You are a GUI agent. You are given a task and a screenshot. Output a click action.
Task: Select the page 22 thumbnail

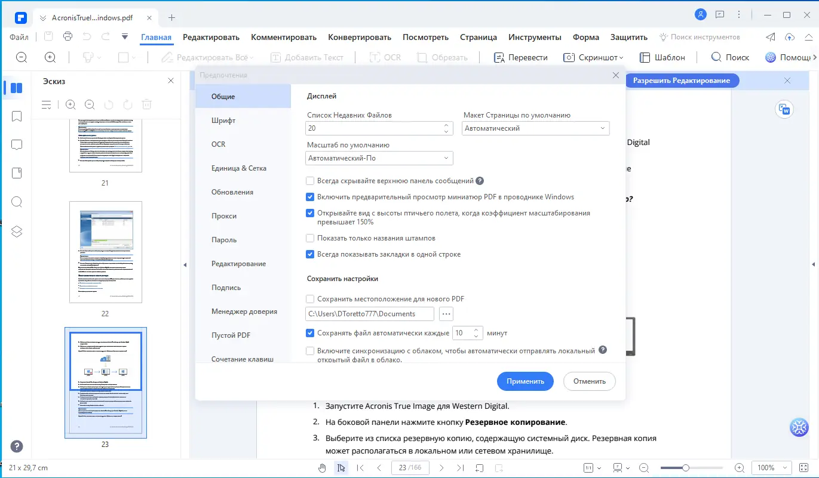tap(106, 252)
